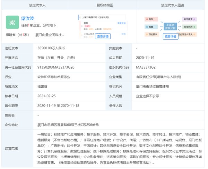Open 厦门向量空间科技 company link

point(50,35)
